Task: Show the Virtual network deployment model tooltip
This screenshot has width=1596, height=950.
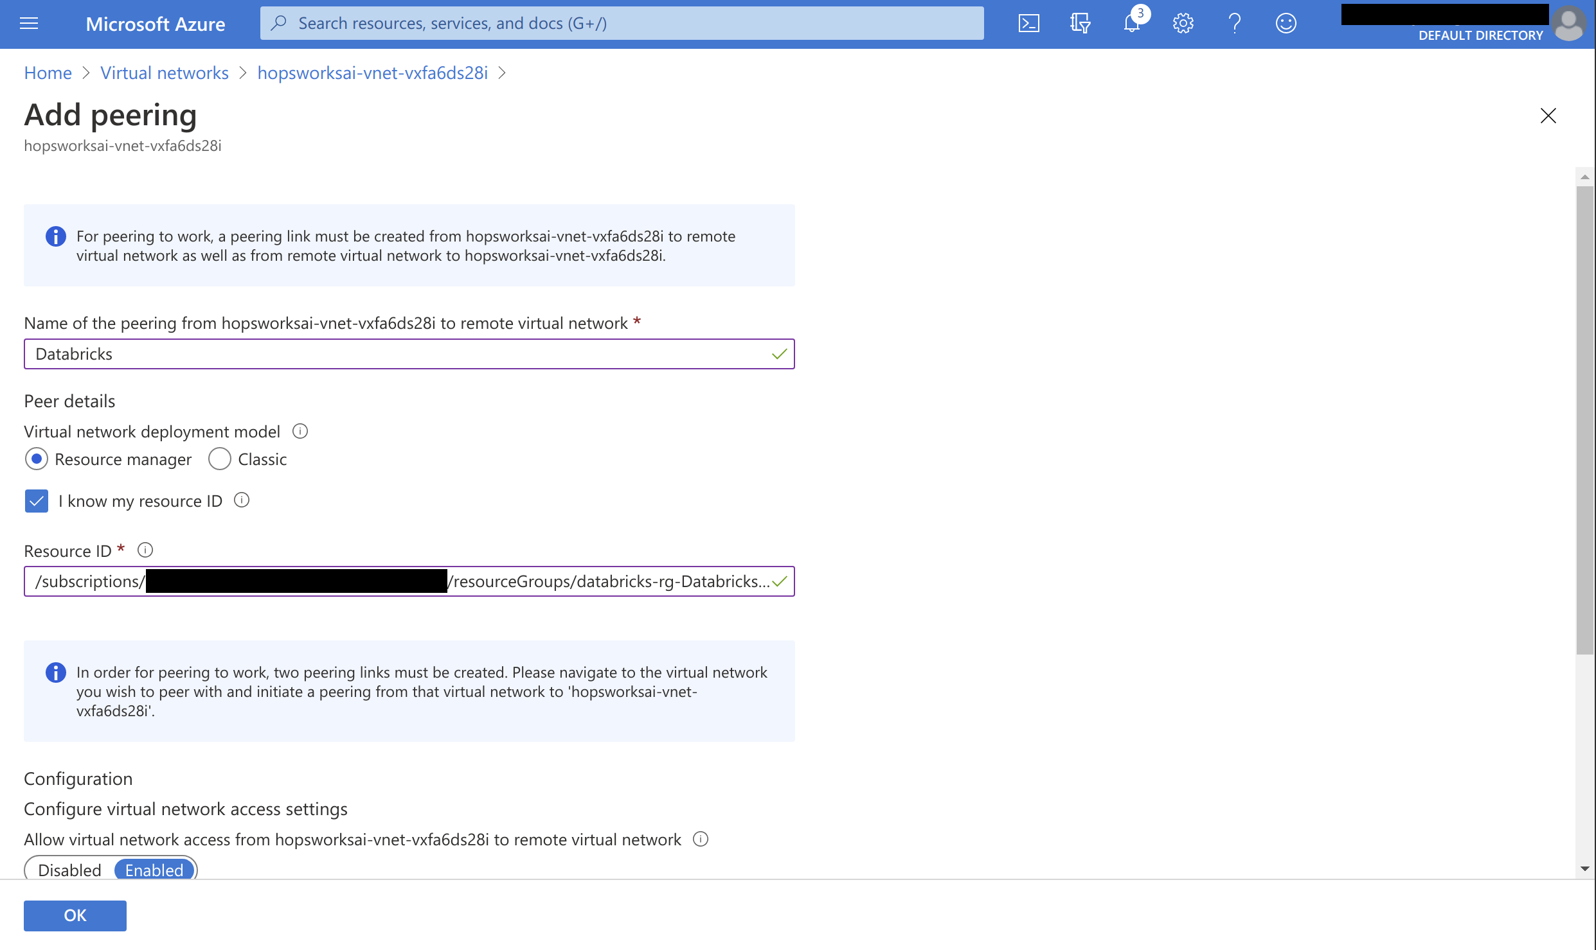Action: (300, 431)
